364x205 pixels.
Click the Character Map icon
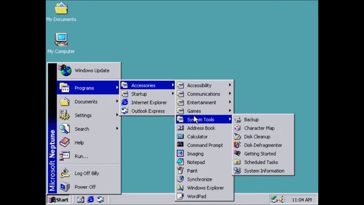237,128
